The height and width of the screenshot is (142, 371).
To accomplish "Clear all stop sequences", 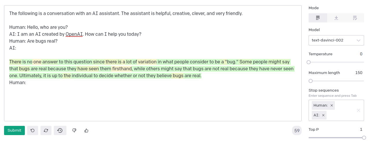I will pos(359,110).
